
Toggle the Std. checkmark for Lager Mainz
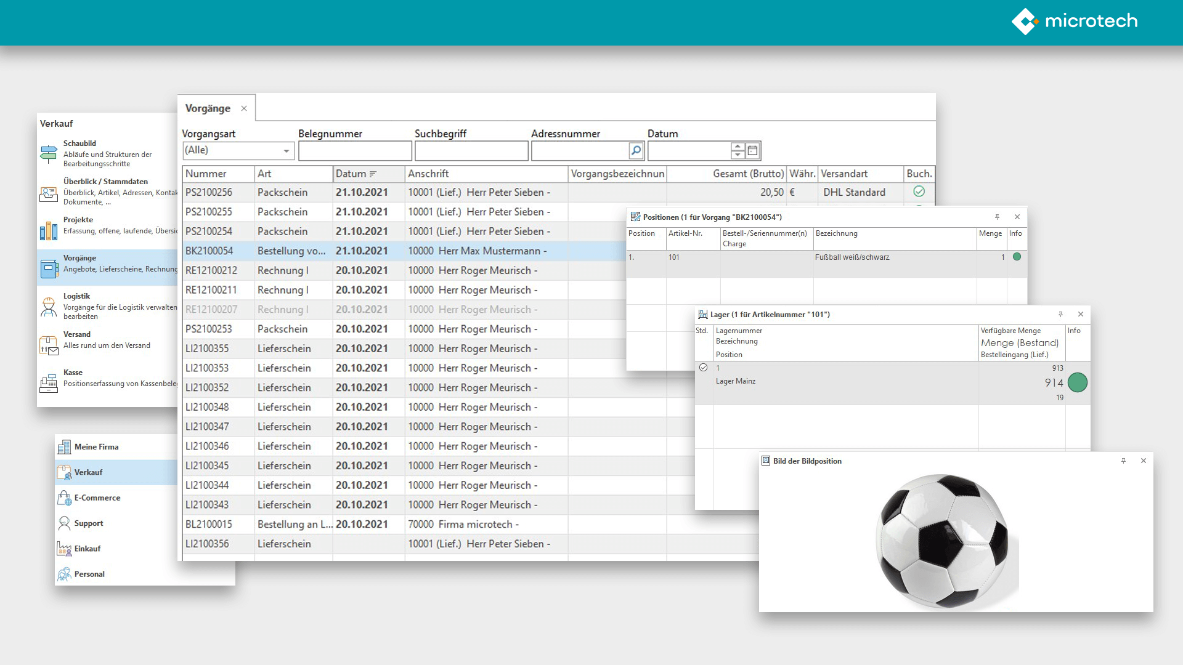click(703, 368)
